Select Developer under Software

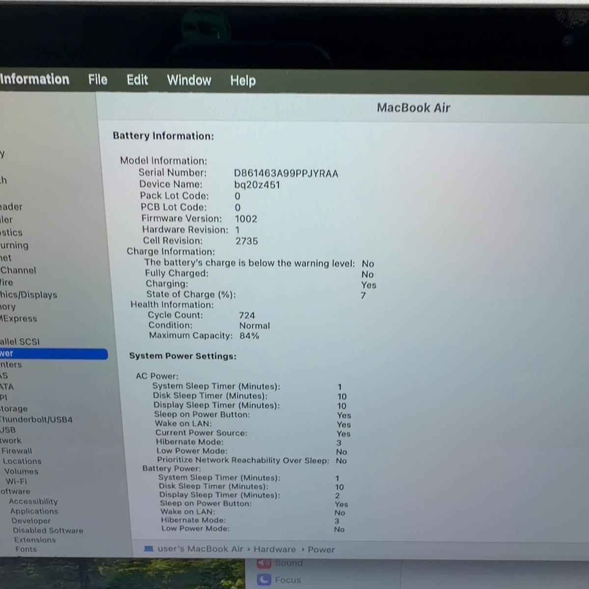click(31, 521)
